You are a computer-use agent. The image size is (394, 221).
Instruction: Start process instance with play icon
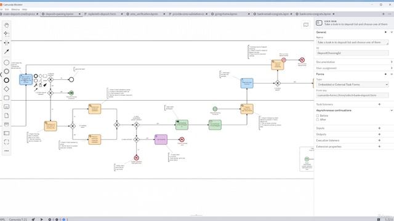[41, 219]
